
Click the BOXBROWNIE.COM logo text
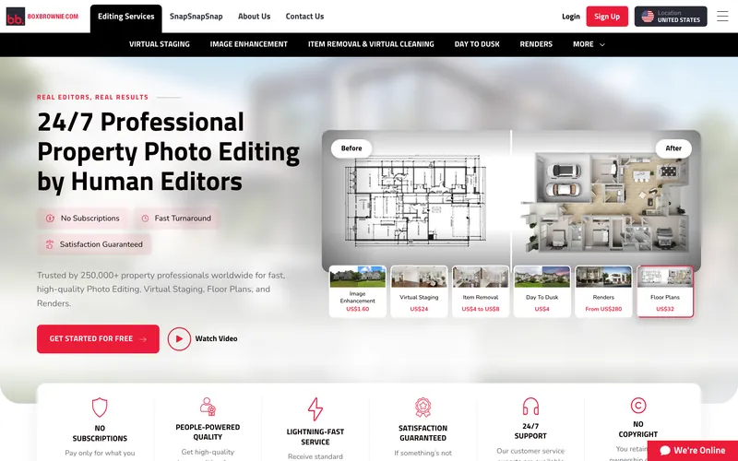pos(53,17)
